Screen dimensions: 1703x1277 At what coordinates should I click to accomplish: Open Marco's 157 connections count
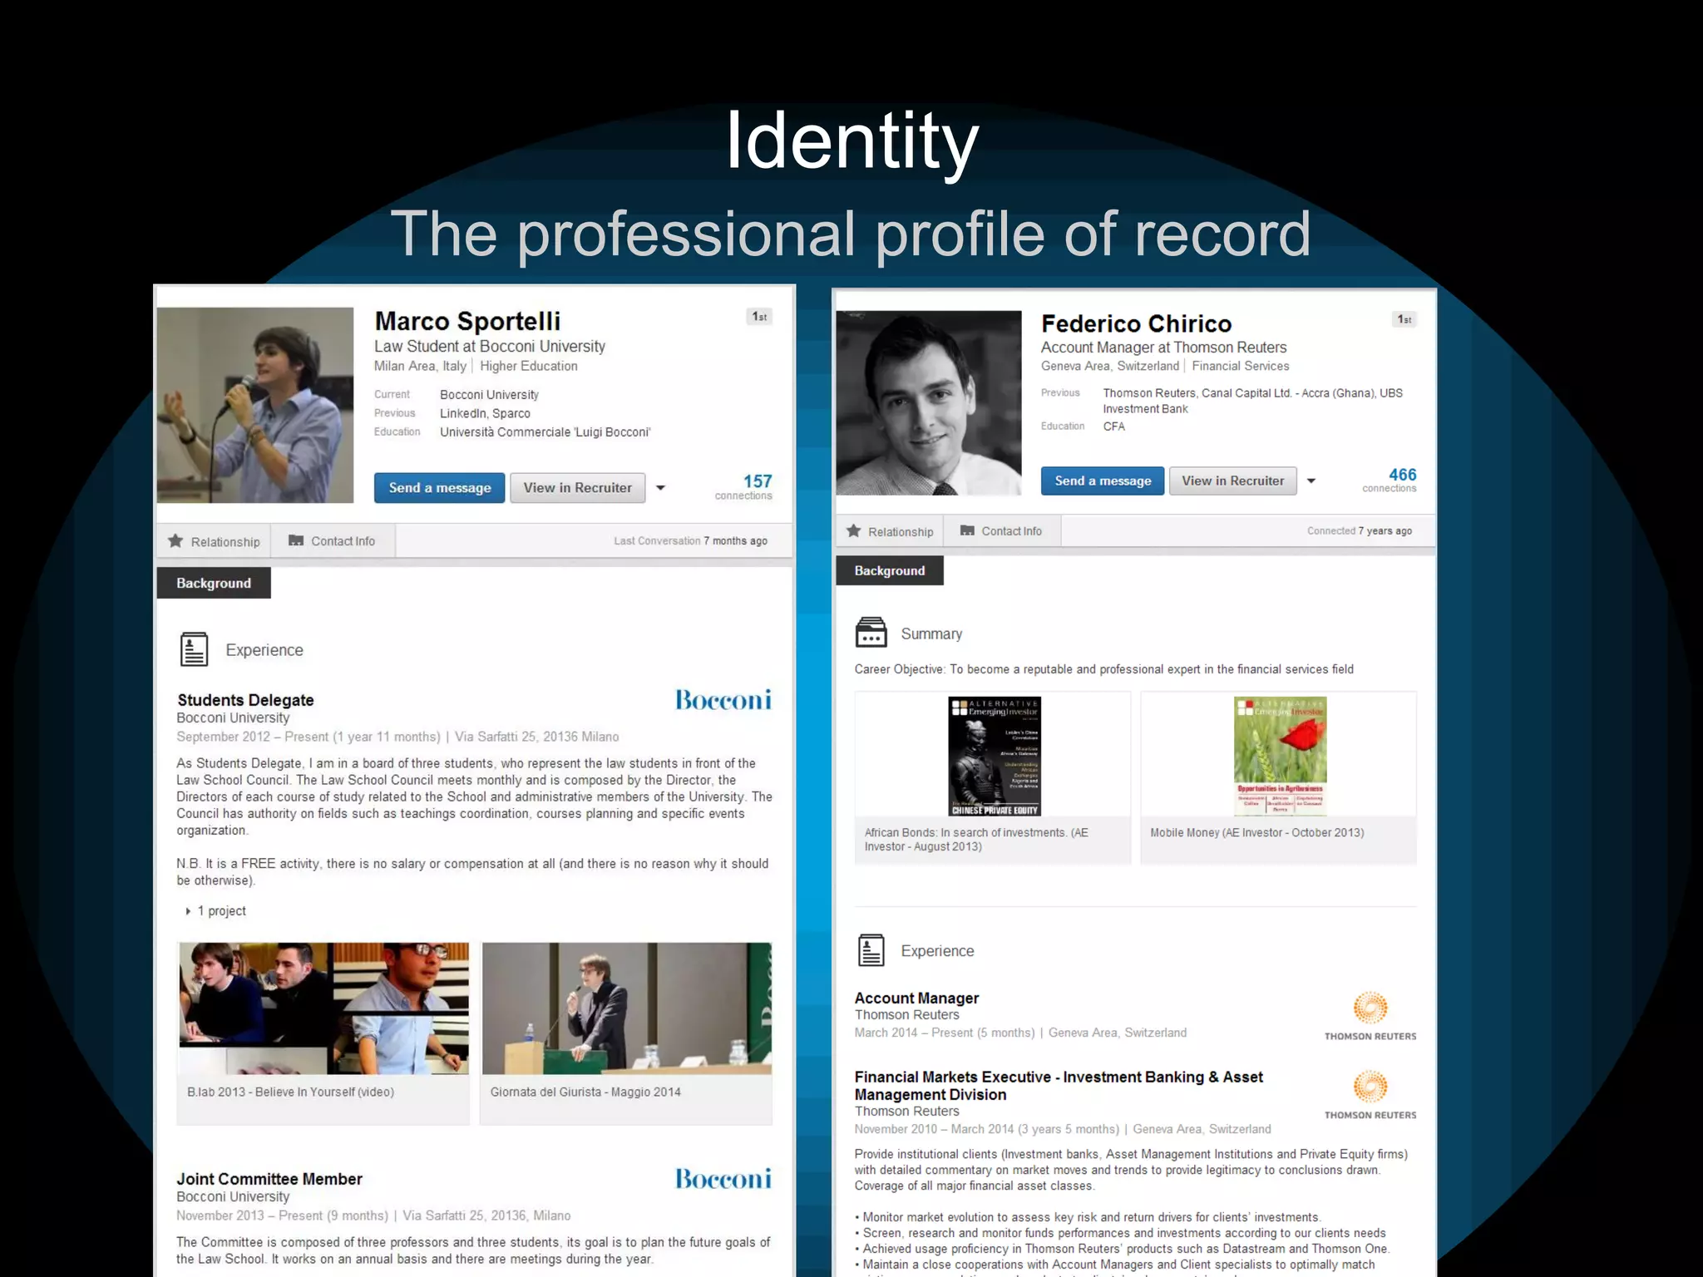click(x=744, y=486)
